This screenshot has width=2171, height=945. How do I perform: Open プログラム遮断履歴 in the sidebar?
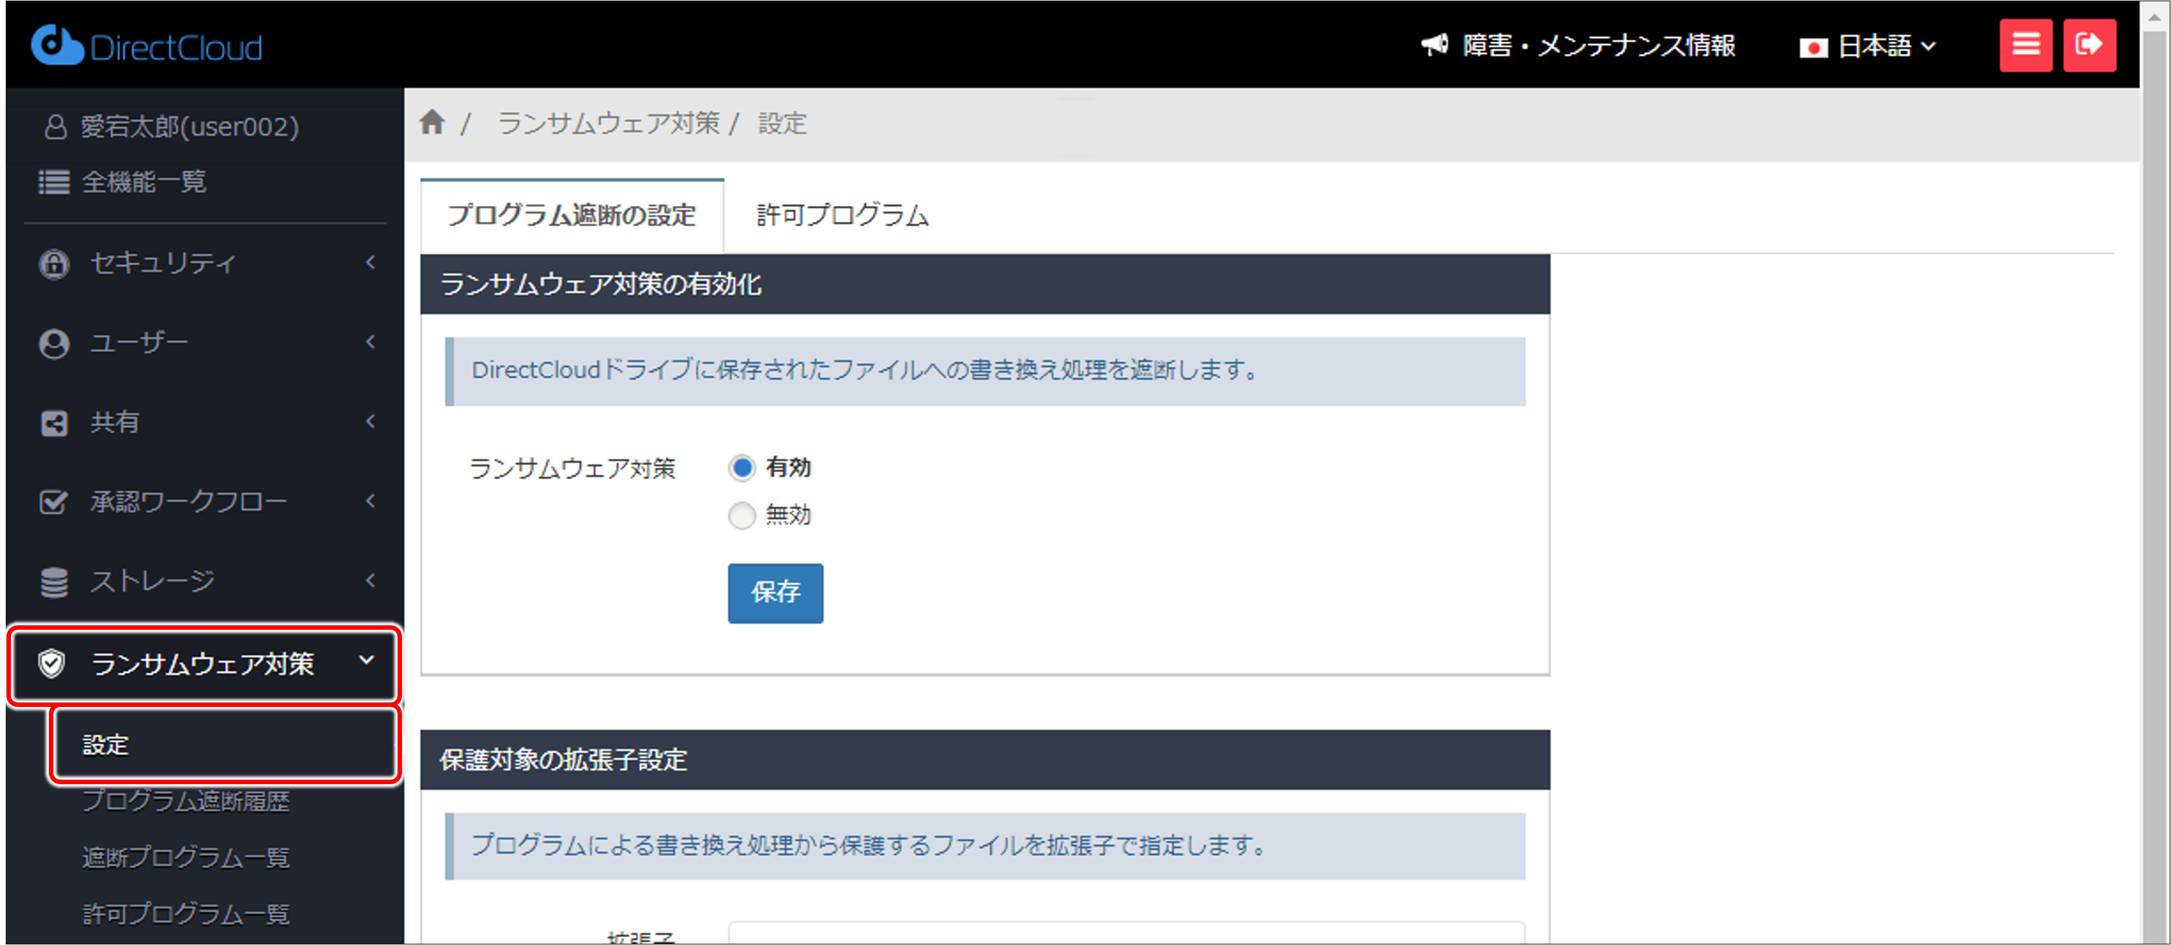[x=185, y=801]
